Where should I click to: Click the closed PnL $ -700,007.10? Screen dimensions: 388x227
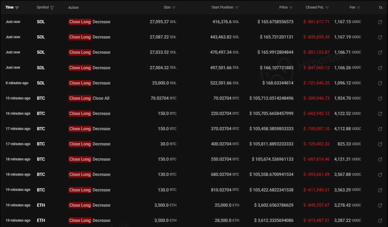[317, 129]
